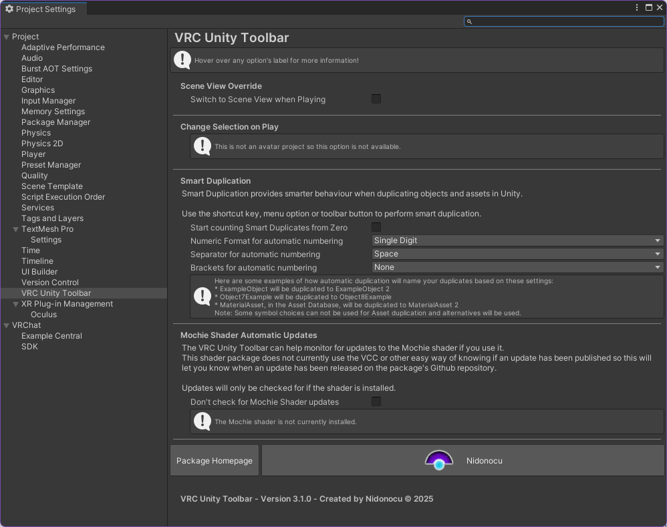Select Oculus under XR Plug-in Management

pos(43,315)
